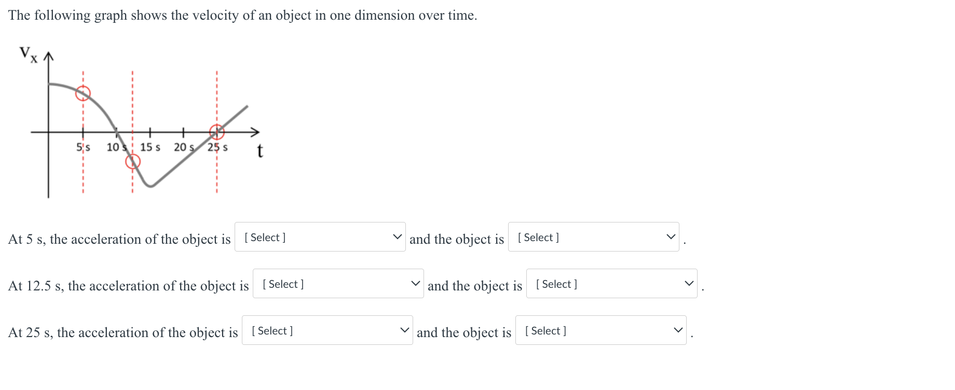This screenshot has height=390, width=955.
Task: Click the lowest point of the velocity curve
Action: click(x=151, y=185)
